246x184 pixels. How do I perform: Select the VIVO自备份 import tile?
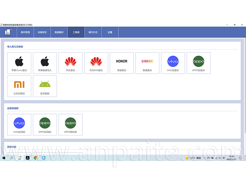click(x=173, y=63)
